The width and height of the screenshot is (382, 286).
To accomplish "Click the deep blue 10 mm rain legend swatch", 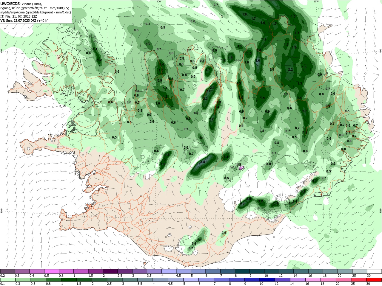I will [x=267, y=280].
